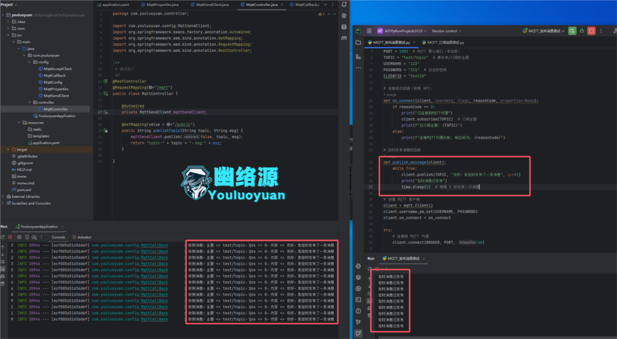Viewport: 617px width, 339px height.
Task: Close YouluoyuanApplication run tab
Action: pos(62,226)
